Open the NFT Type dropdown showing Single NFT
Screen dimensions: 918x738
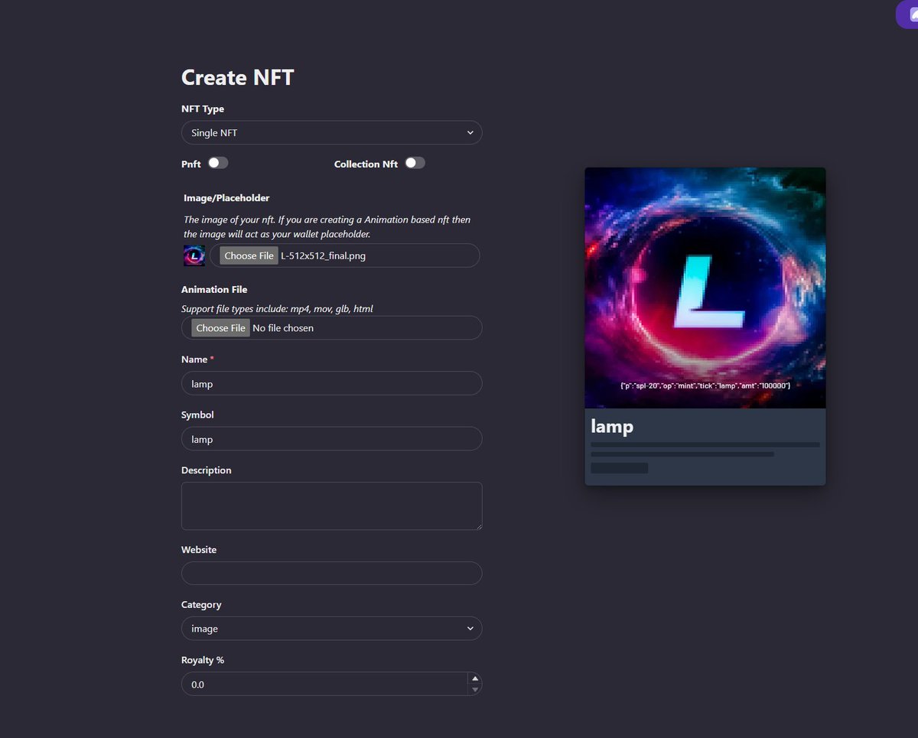point(331,133)
